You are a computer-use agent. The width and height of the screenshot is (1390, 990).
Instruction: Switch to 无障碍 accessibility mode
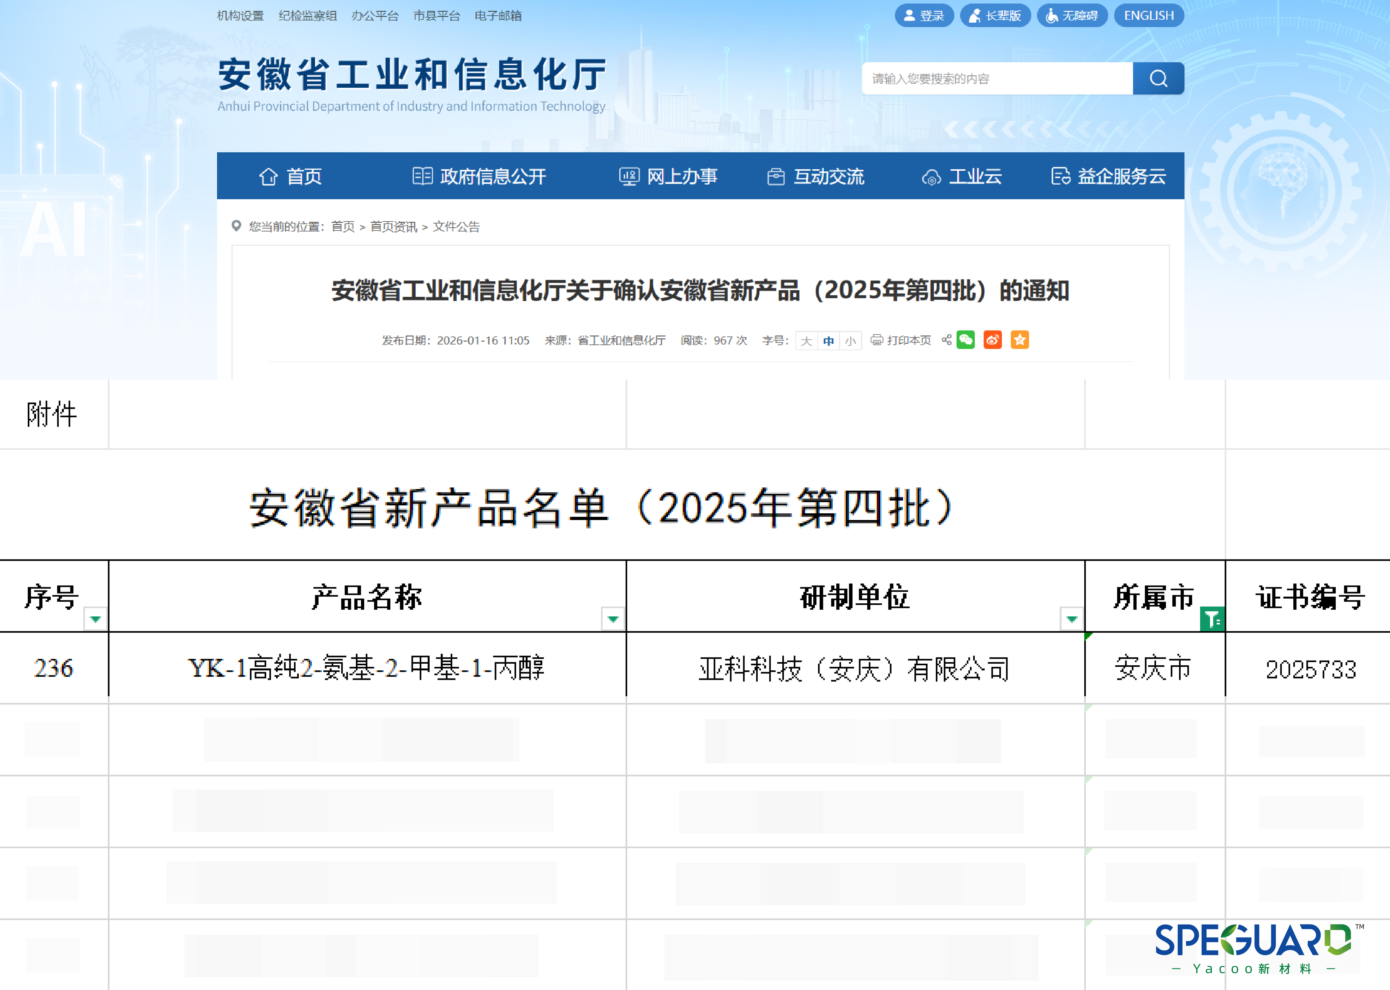1072,16
